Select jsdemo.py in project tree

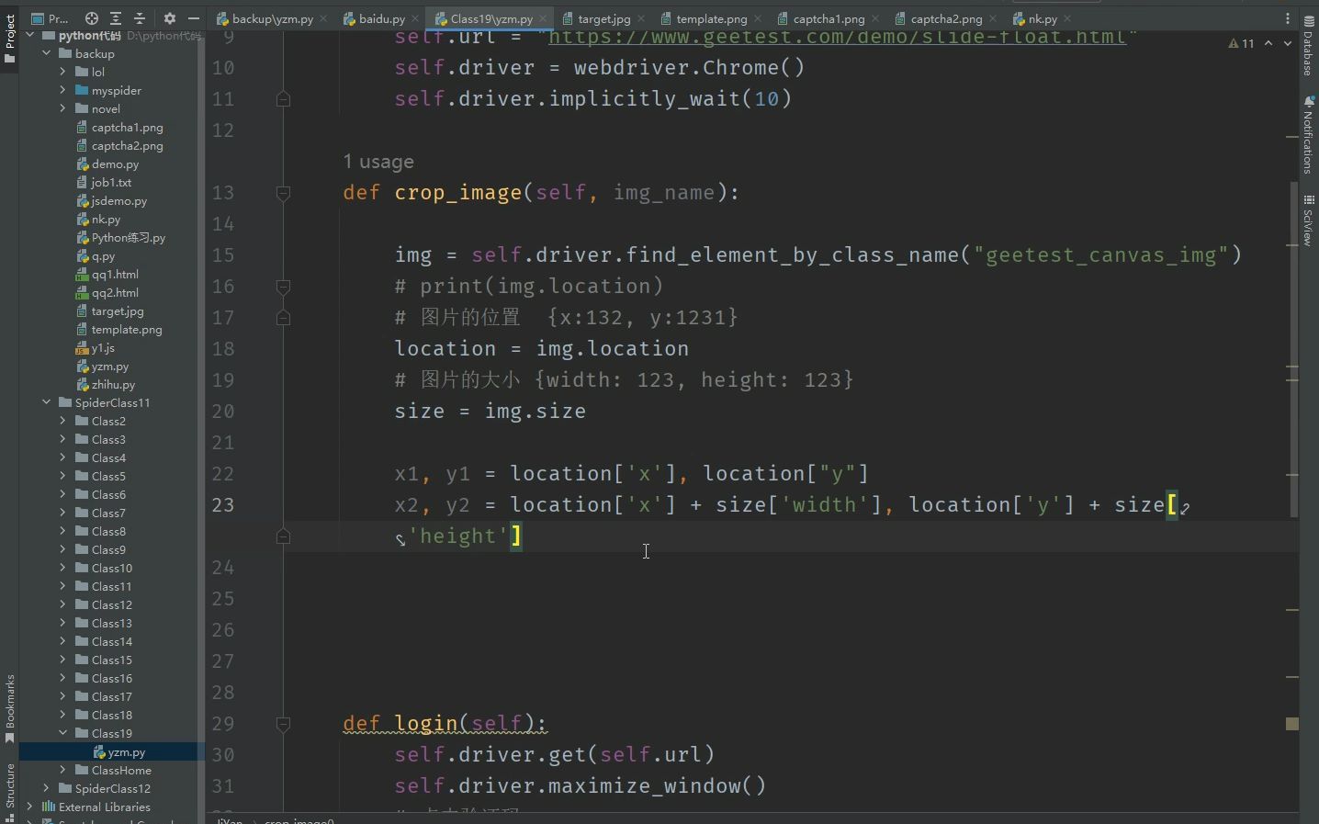pos(119,200)
